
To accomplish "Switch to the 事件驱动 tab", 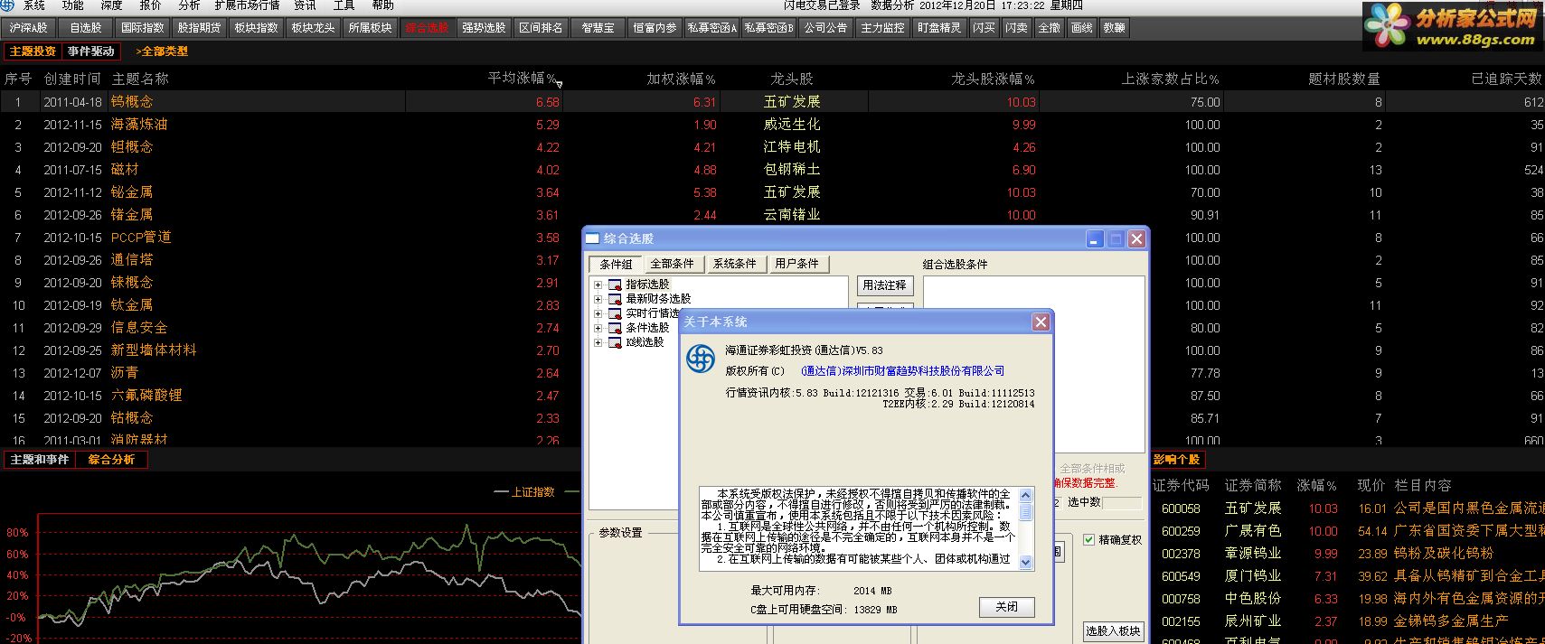I will [91, 51].
